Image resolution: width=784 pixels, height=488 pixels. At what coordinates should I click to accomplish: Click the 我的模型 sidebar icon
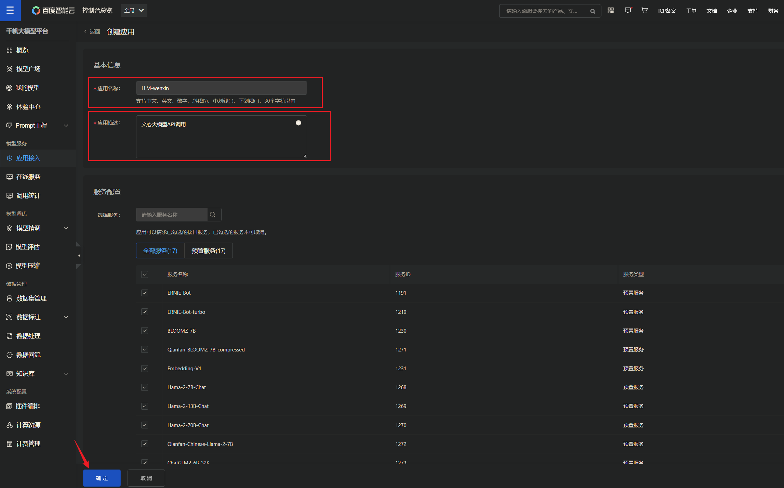[x=9, y=88]
